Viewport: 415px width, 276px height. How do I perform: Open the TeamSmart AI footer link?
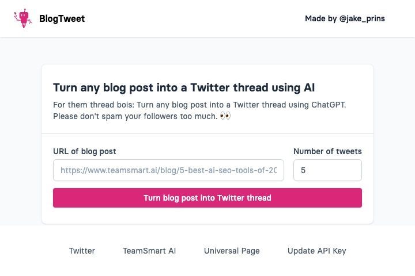pos(149,251)
